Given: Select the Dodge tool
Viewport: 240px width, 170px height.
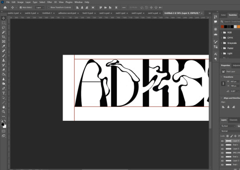Looking at the screenshot, I should click(4, 84).
